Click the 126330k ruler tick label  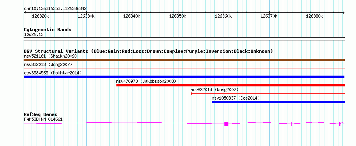86,16
